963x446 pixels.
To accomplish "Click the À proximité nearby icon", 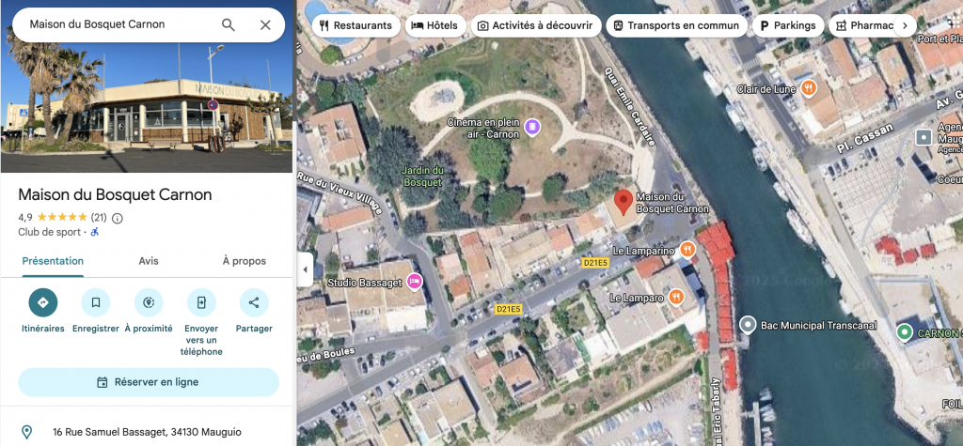I will pyautogui.click(x=149, y=302).
